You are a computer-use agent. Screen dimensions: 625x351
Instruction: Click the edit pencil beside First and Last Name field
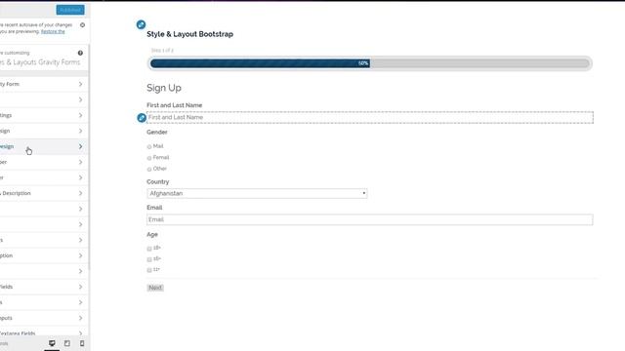tap(142, 118)
